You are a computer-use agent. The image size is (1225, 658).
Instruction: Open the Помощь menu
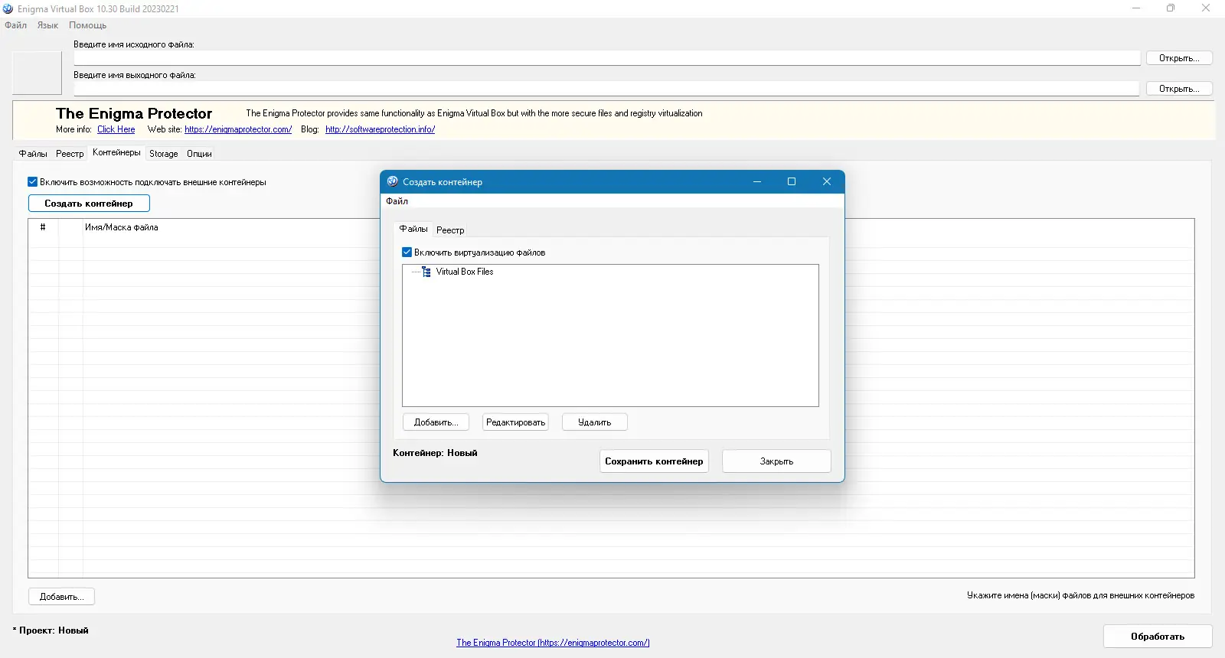tap(88, 25)
